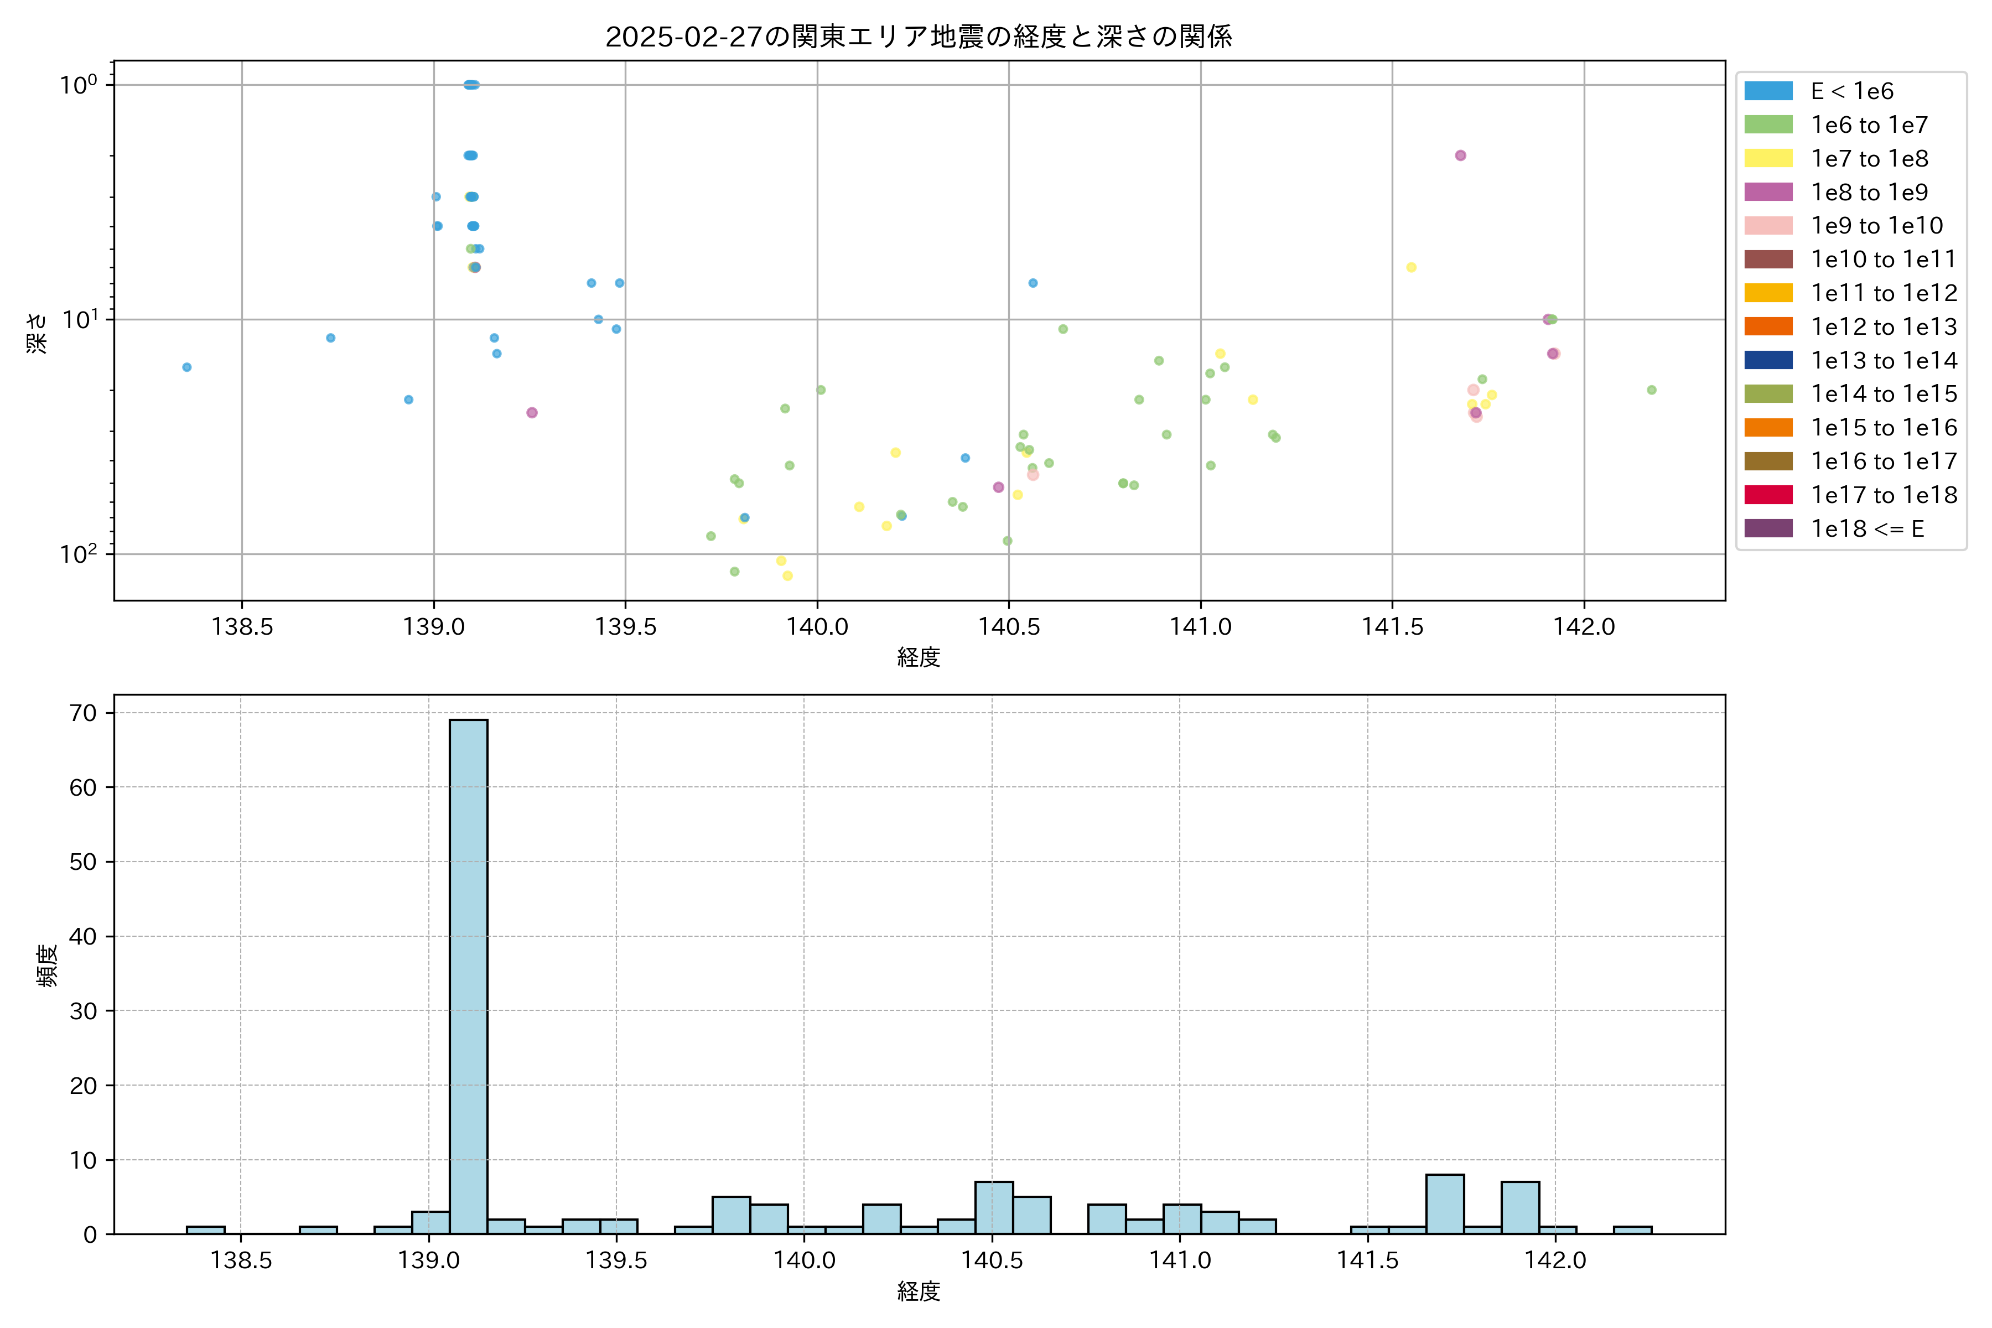Click the yellow 1e7 to 1e8 legend swatch

(x=1767, y=158)
